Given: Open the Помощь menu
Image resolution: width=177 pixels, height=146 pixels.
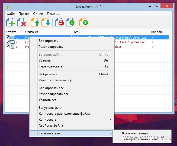Looking at the screenshot, I should (x=53, y=14).
